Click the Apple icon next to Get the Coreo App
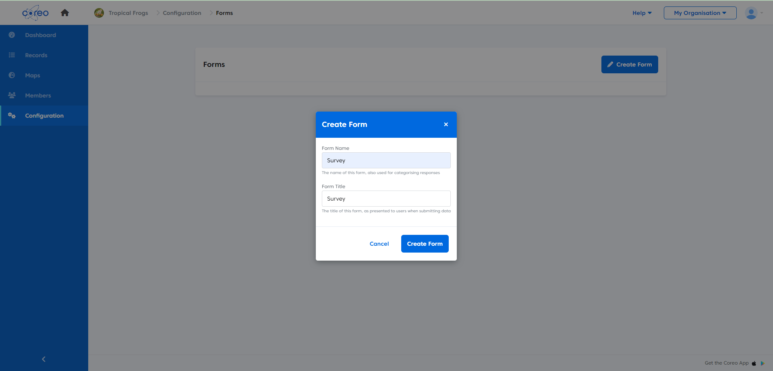773x371 pixels. [753, 363]
